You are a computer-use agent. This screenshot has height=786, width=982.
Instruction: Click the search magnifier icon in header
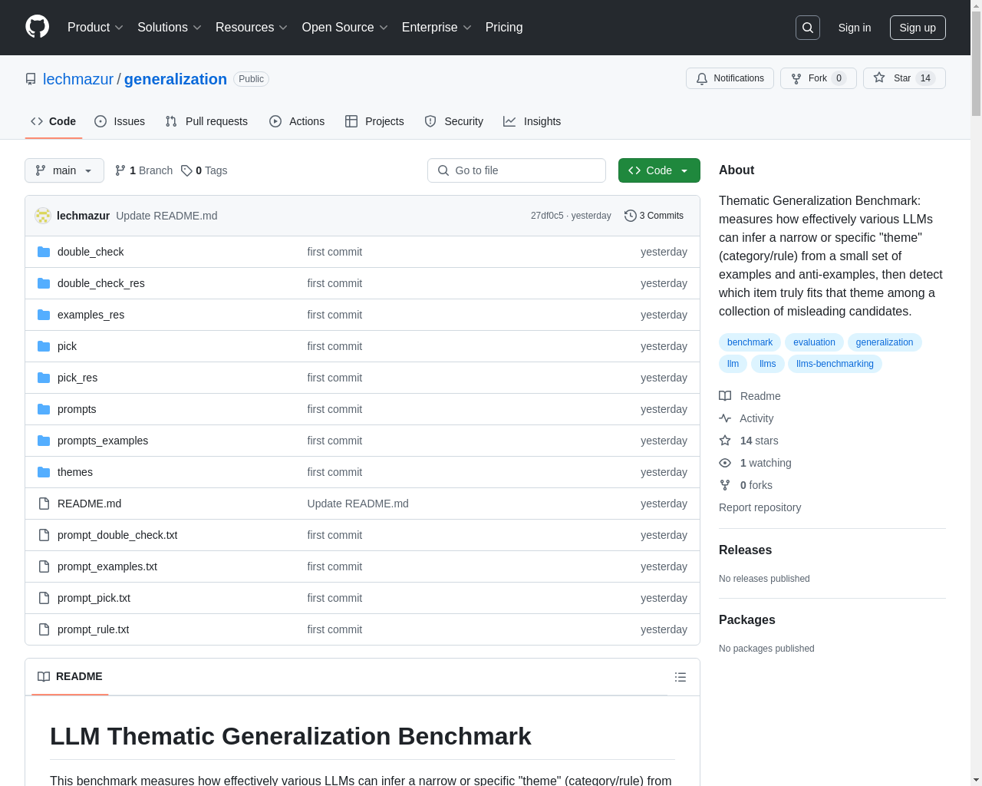point(808,28)
